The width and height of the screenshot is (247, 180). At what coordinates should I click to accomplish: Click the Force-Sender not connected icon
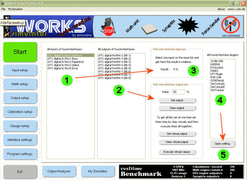coord(231,25)
